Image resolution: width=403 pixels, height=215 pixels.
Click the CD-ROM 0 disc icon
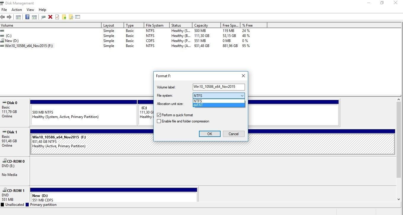[x=4, y=161]
